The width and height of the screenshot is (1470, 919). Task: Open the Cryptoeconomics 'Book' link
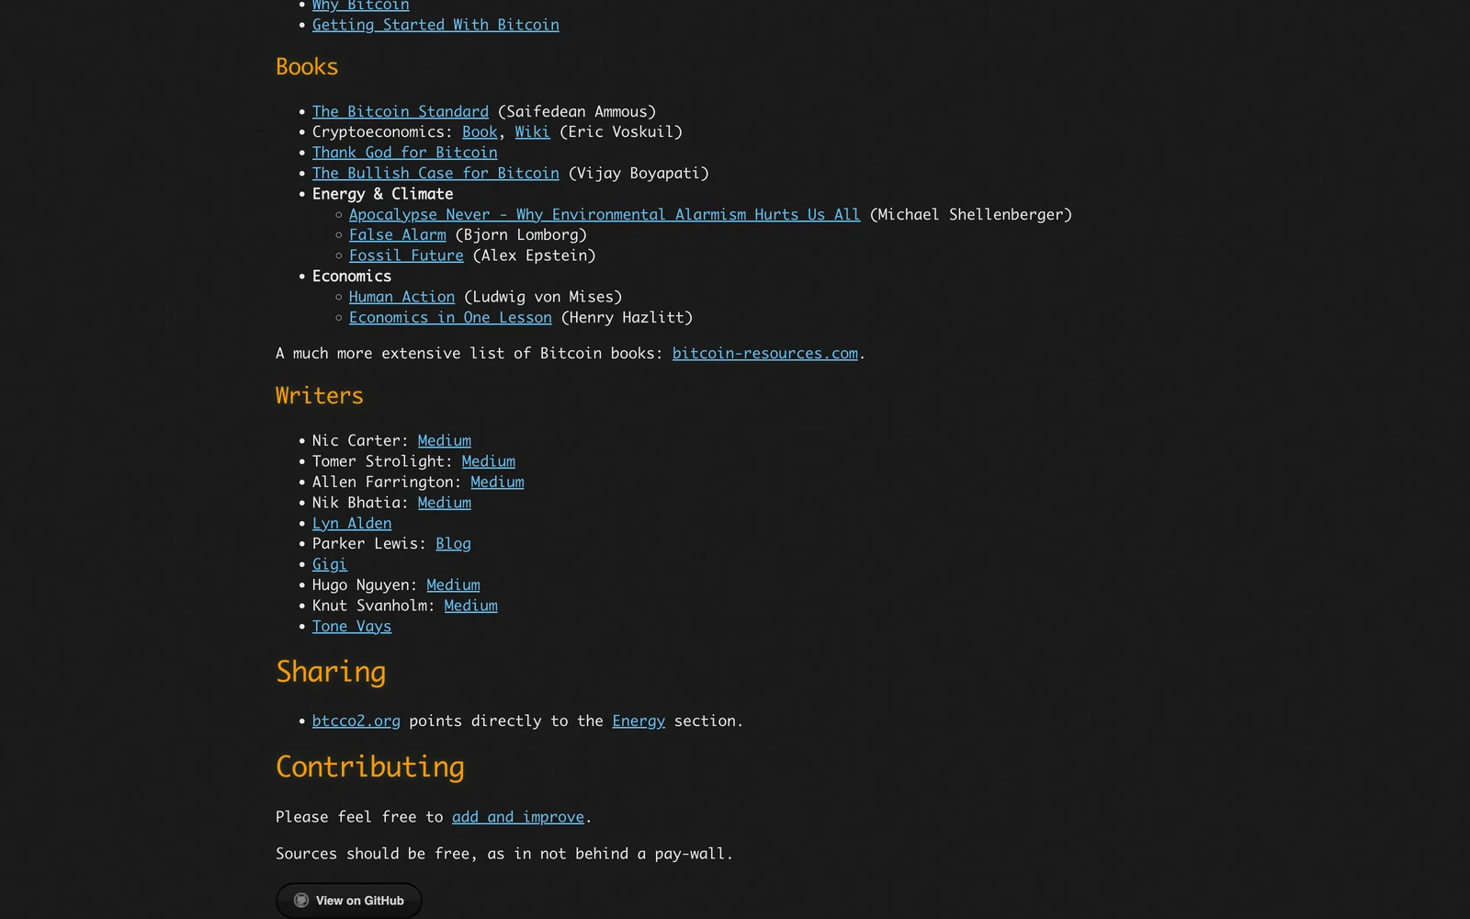coord(480,131)
